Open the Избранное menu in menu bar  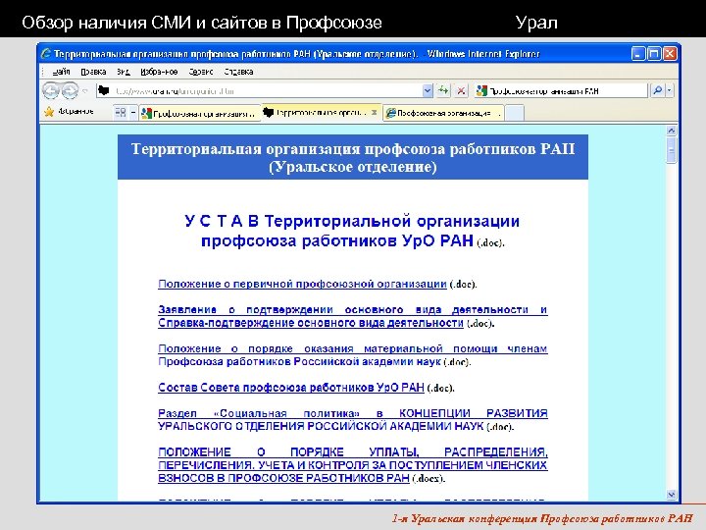(x=159, y=72)
